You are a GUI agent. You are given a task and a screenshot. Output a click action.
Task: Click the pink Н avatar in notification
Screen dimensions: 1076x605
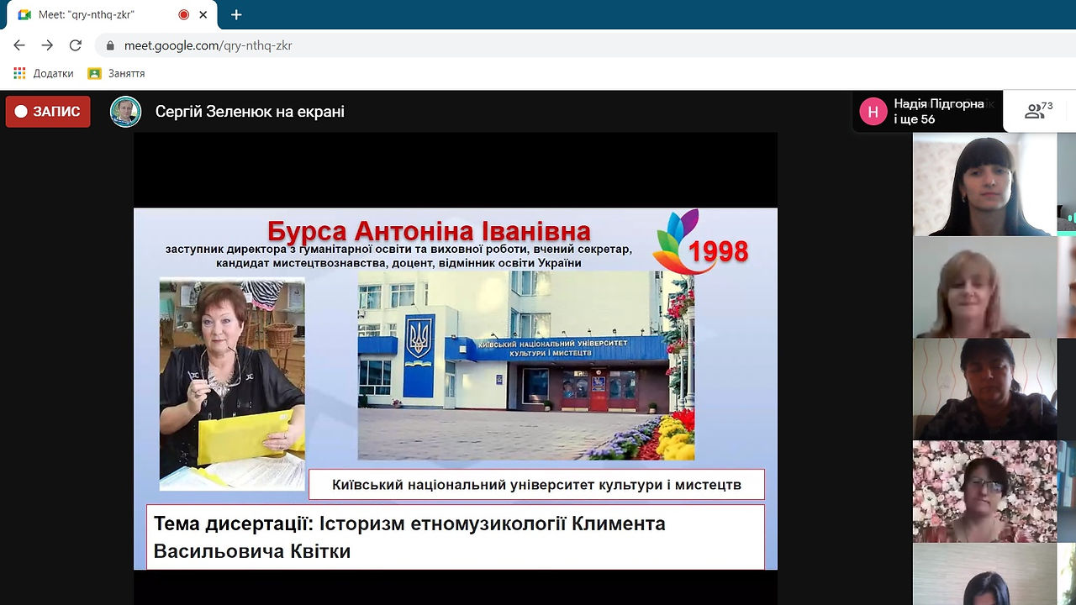tap(873, 112)
